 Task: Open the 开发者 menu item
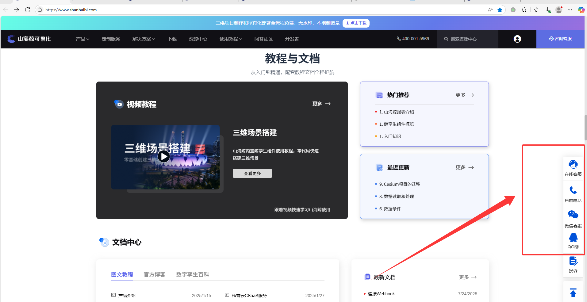click(292, 39)
